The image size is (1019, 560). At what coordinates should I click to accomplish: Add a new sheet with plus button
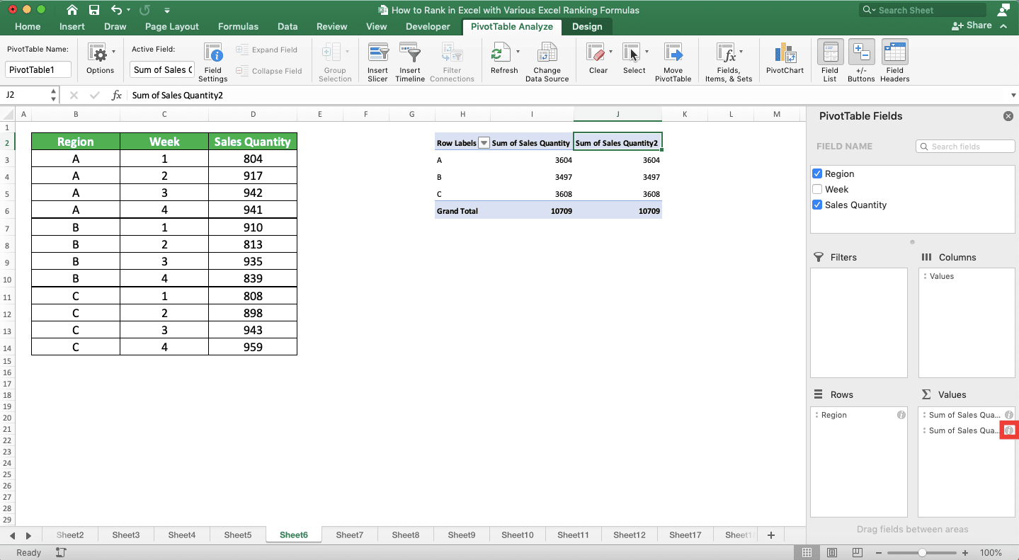point(771,535)
